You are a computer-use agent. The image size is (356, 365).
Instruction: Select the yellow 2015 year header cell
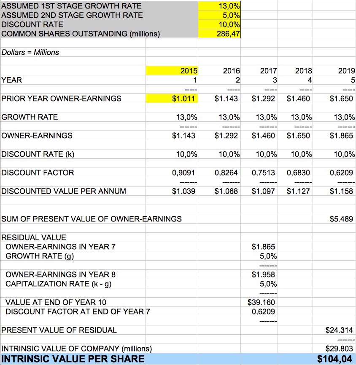tap(172, 71)
